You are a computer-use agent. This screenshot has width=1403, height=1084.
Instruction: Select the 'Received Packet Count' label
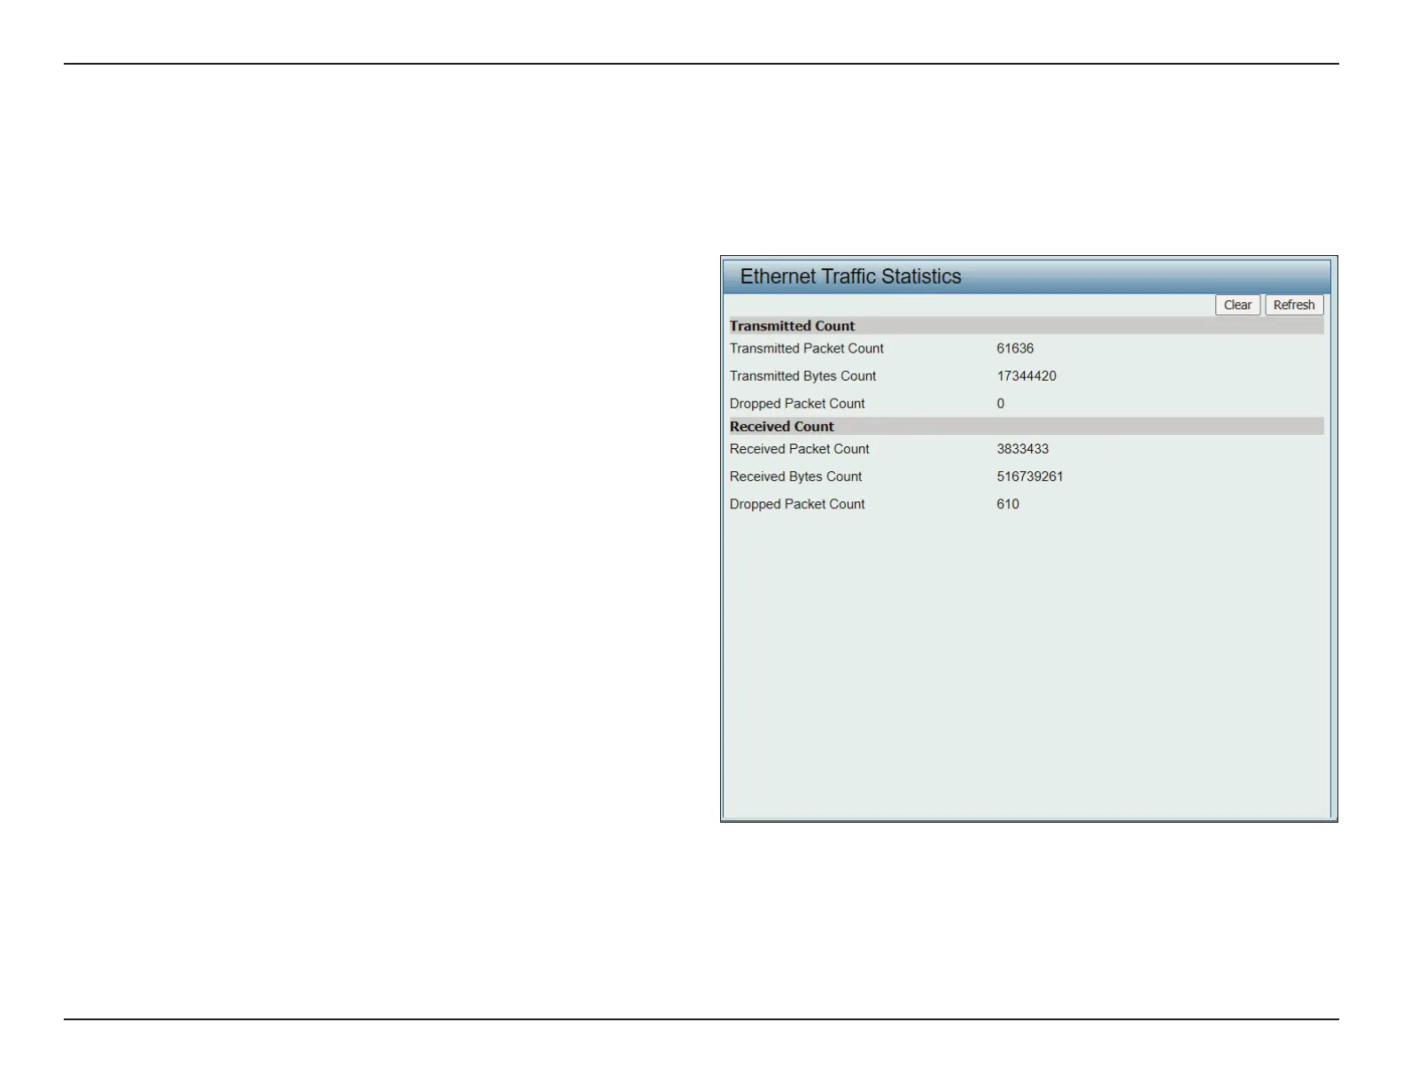click(x=800, y=449)
